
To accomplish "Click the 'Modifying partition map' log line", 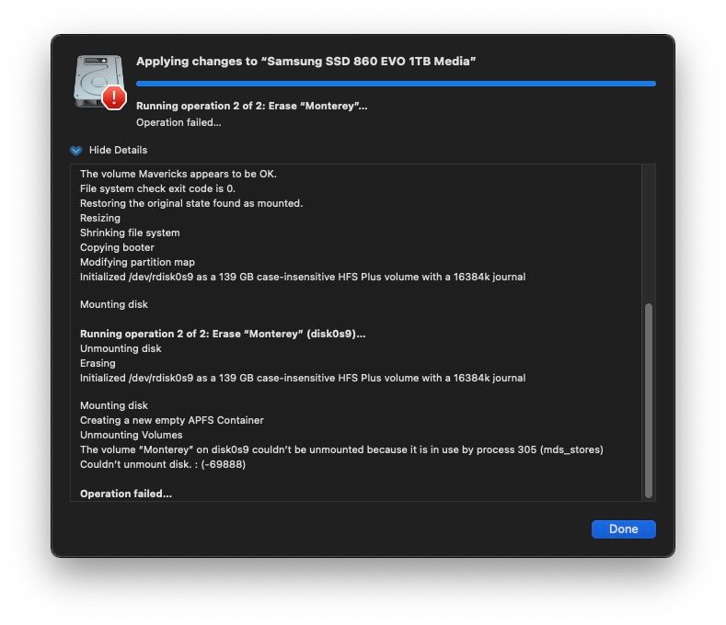I will click(137, 262).
